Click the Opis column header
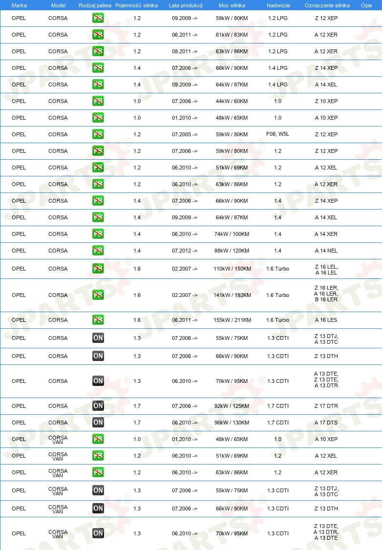 pyautogui.click(x=366, y=5)
